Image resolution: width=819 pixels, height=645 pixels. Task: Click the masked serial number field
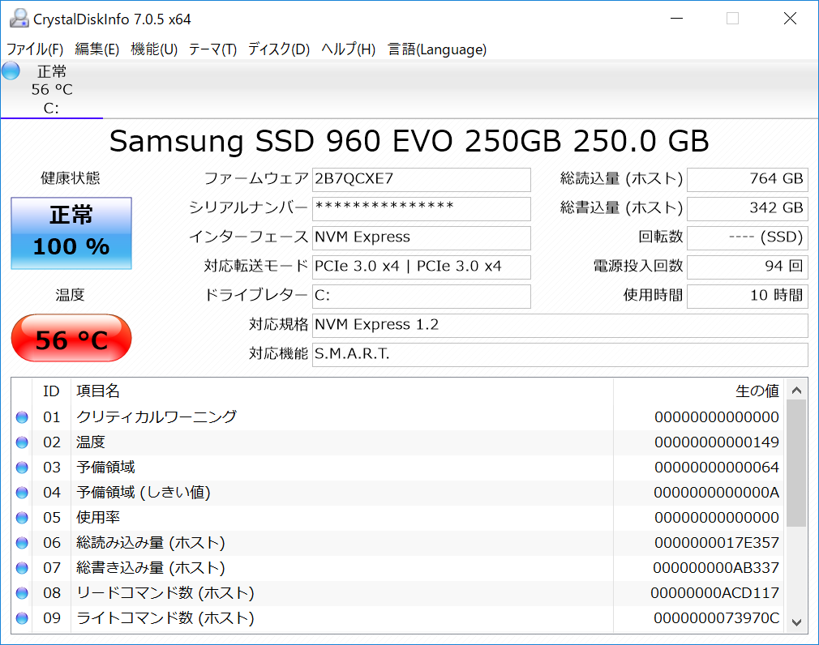click(422, 209)
